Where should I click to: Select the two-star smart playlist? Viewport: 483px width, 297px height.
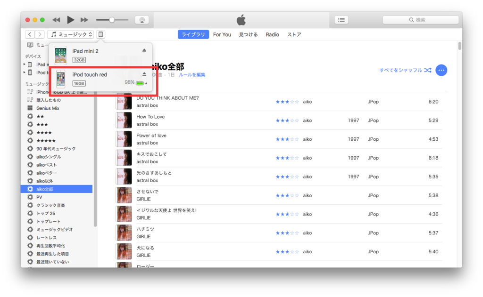pyautogui.click(x=40, y=116)
